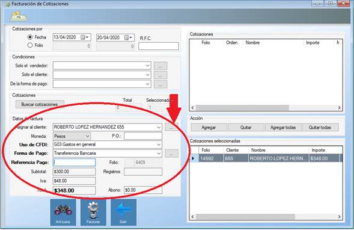Screen dimensions: 354x230
Task: Click the ellipsis button beside Solo el vendedor
Action: 160,66
